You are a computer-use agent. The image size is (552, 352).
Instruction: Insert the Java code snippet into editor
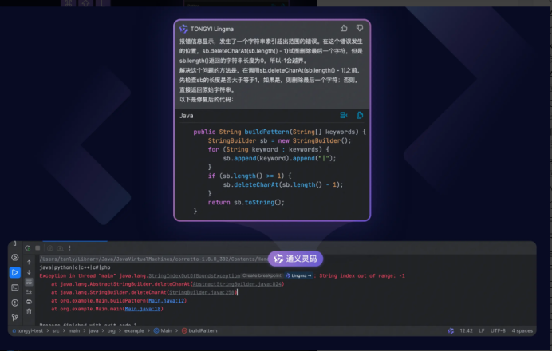344,115
